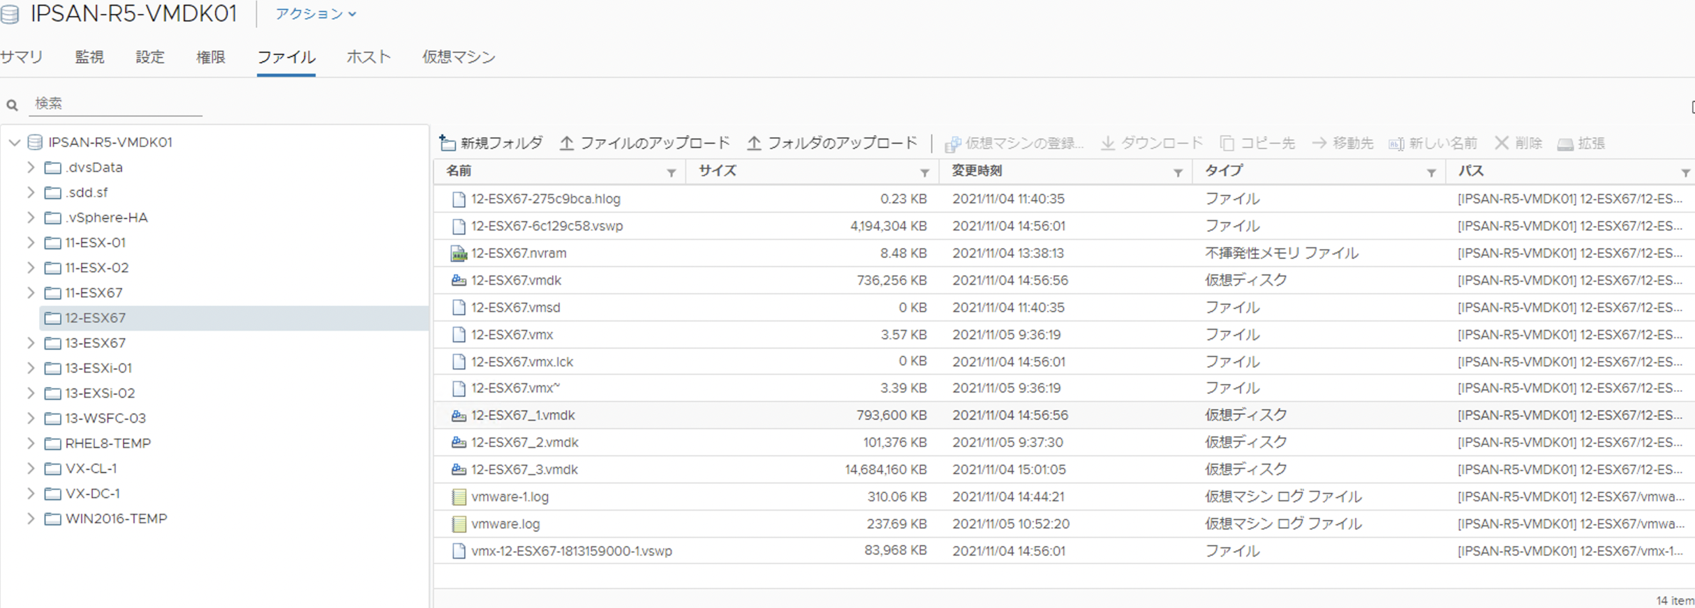Click the rename icon (新しい名前)
The height and width of the screenshot is (608, 1695).
pyautogui.click(x=1396, y=144)
